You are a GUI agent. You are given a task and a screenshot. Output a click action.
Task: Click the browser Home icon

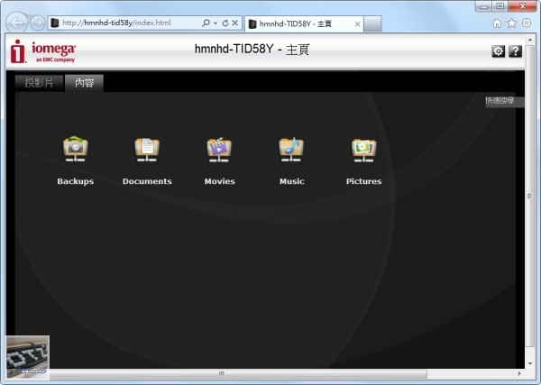pyautogui.click(x=497, y=23)
